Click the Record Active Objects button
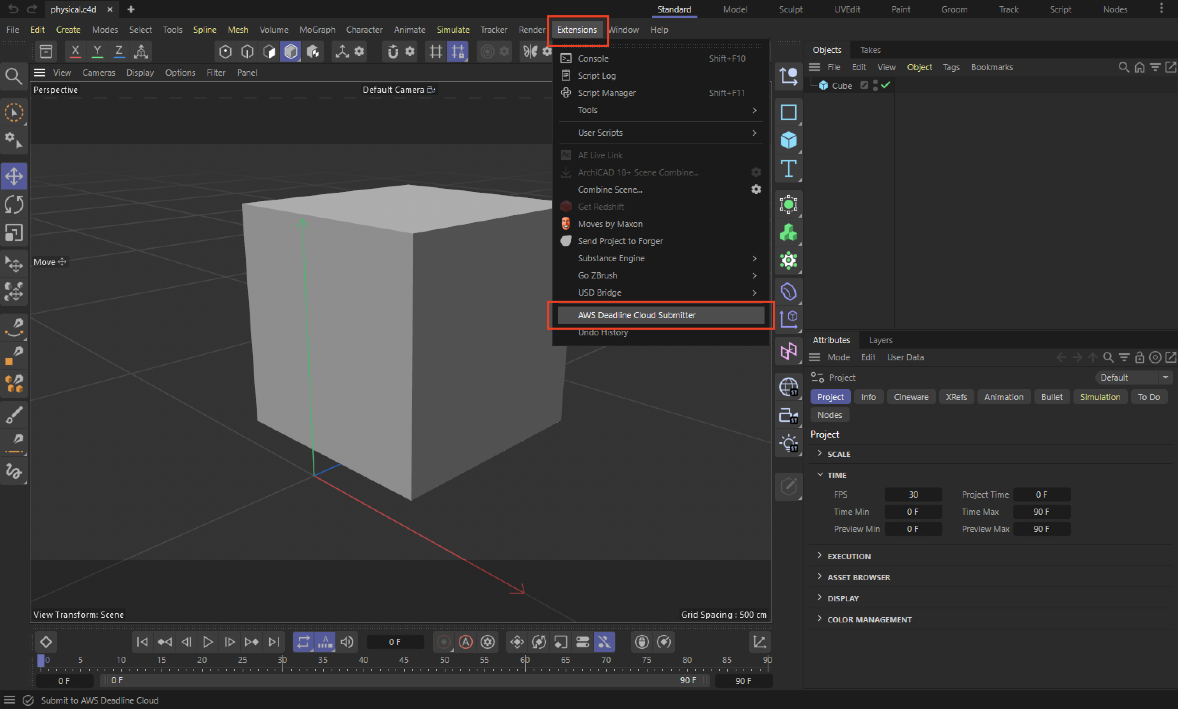This screenshot has width=1178, height=709. click(444, 642)
